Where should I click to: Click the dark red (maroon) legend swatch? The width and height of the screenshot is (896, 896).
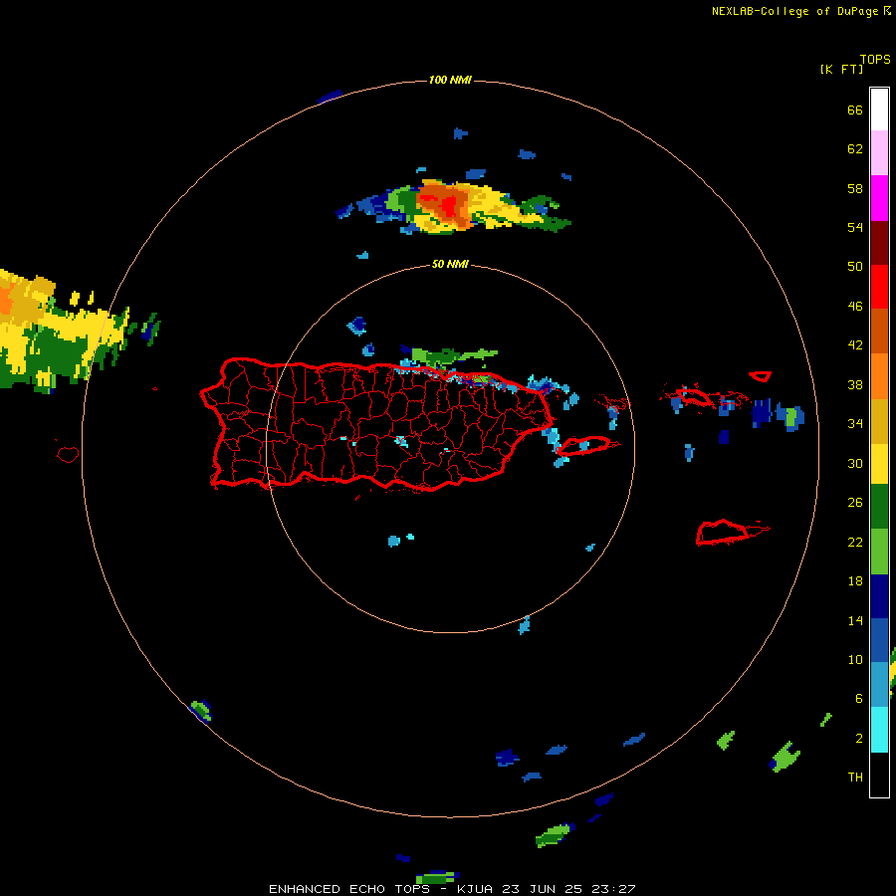[879, 242]
